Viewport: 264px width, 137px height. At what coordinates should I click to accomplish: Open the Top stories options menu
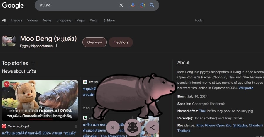pyautogui.click(x=33, y=63)
